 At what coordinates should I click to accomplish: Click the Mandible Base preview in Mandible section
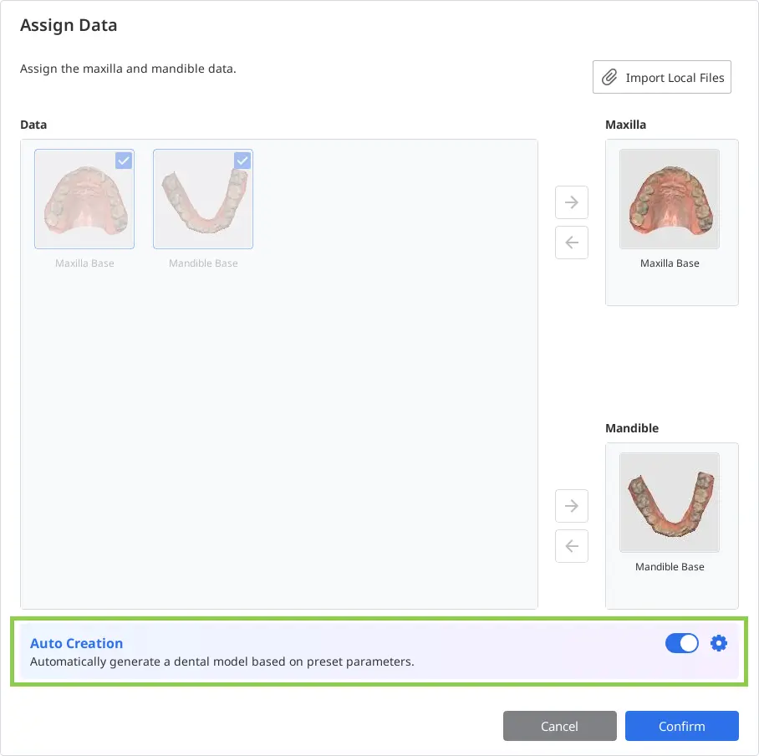point(669,502)
